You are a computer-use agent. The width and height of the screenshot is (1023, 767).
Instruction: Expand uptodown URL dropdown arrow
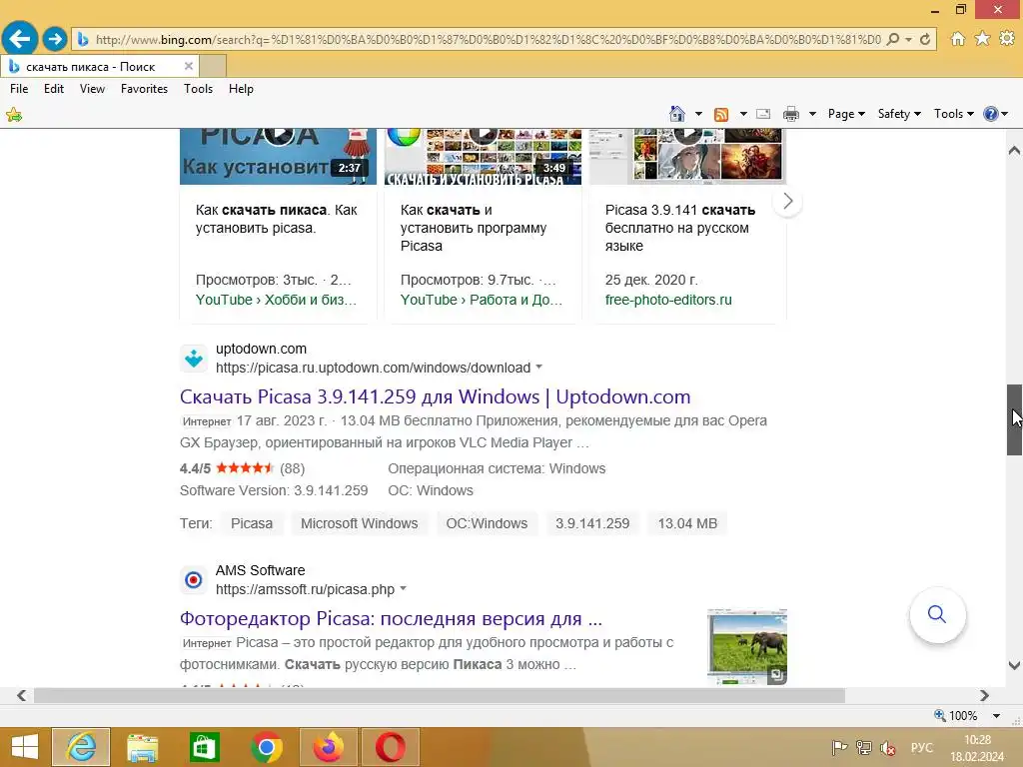538,367
